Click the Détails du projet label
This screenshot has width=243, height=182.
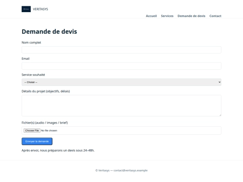(x=46, y=91)
